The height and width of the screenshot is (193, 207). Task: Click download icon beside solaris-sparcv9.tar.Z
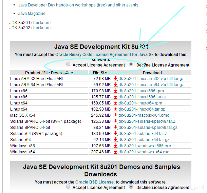(x=115, y=121)
